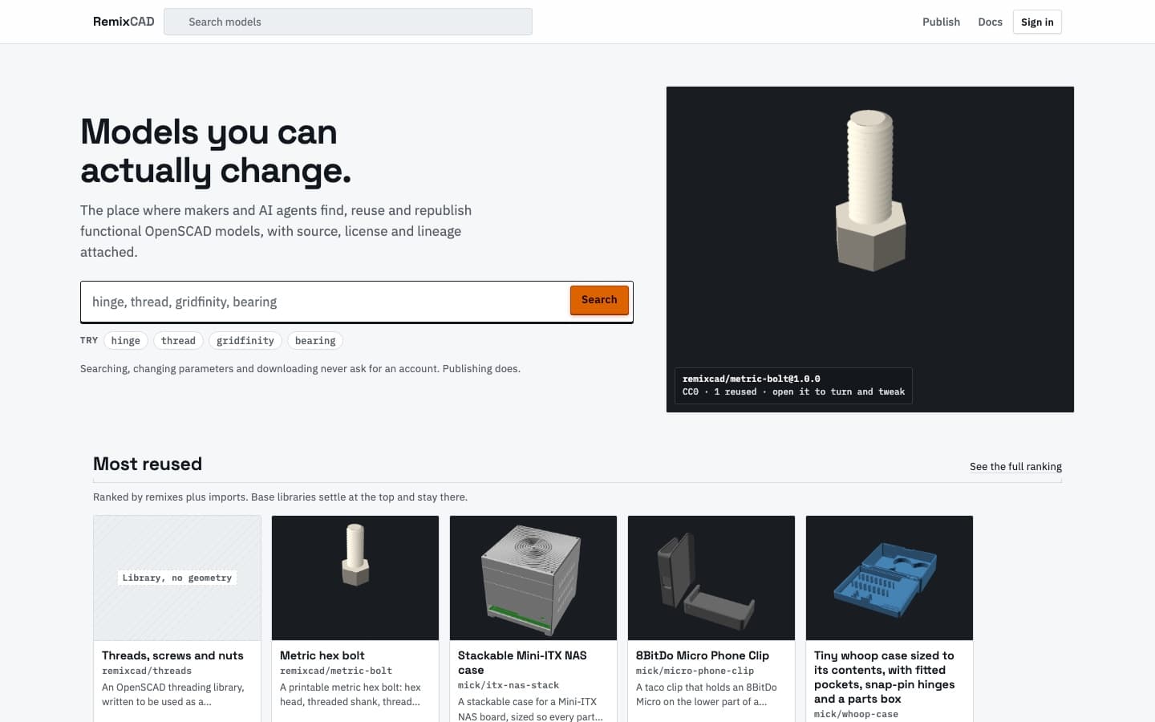The width and height of the screenshot is (1155, 722).
Task: Open the blue Tiny whoop case thumbnail
Action: (x=890, y=578)
